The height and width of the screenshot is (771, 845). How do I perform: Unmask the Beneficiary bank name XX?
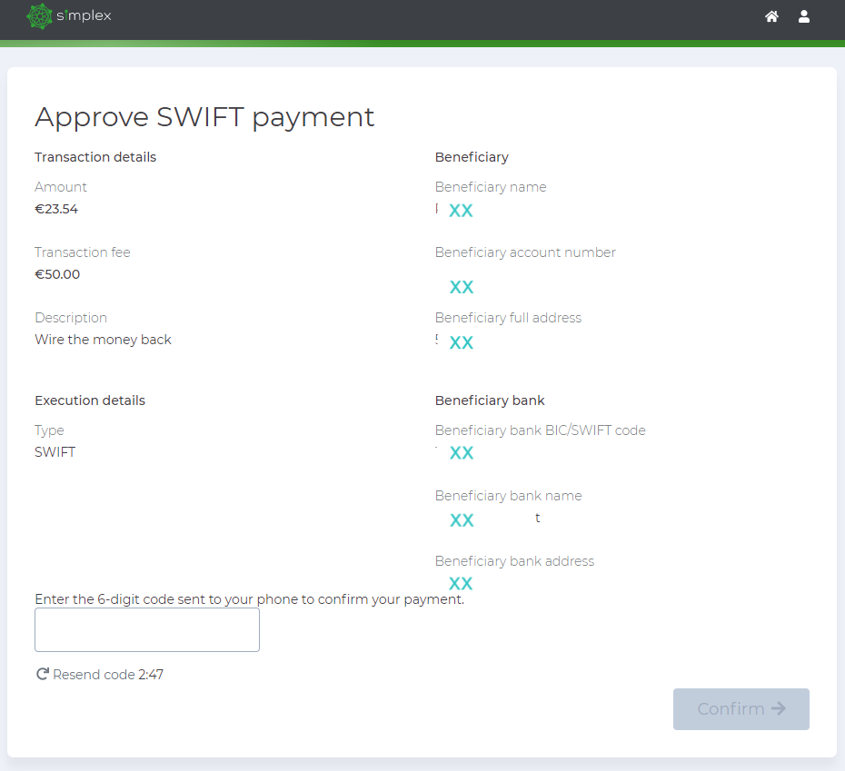462,519
